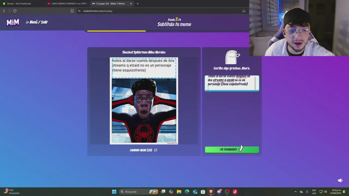Image resolution: width=349 pixels, height=196 pixels.
Task: Click the ESP LAA language indicator
Action: (x=314, y=192)
